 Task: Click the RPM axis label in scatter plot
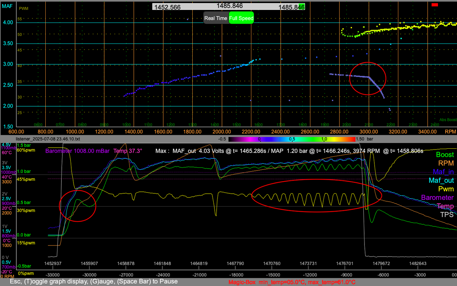tap(451, 131)
